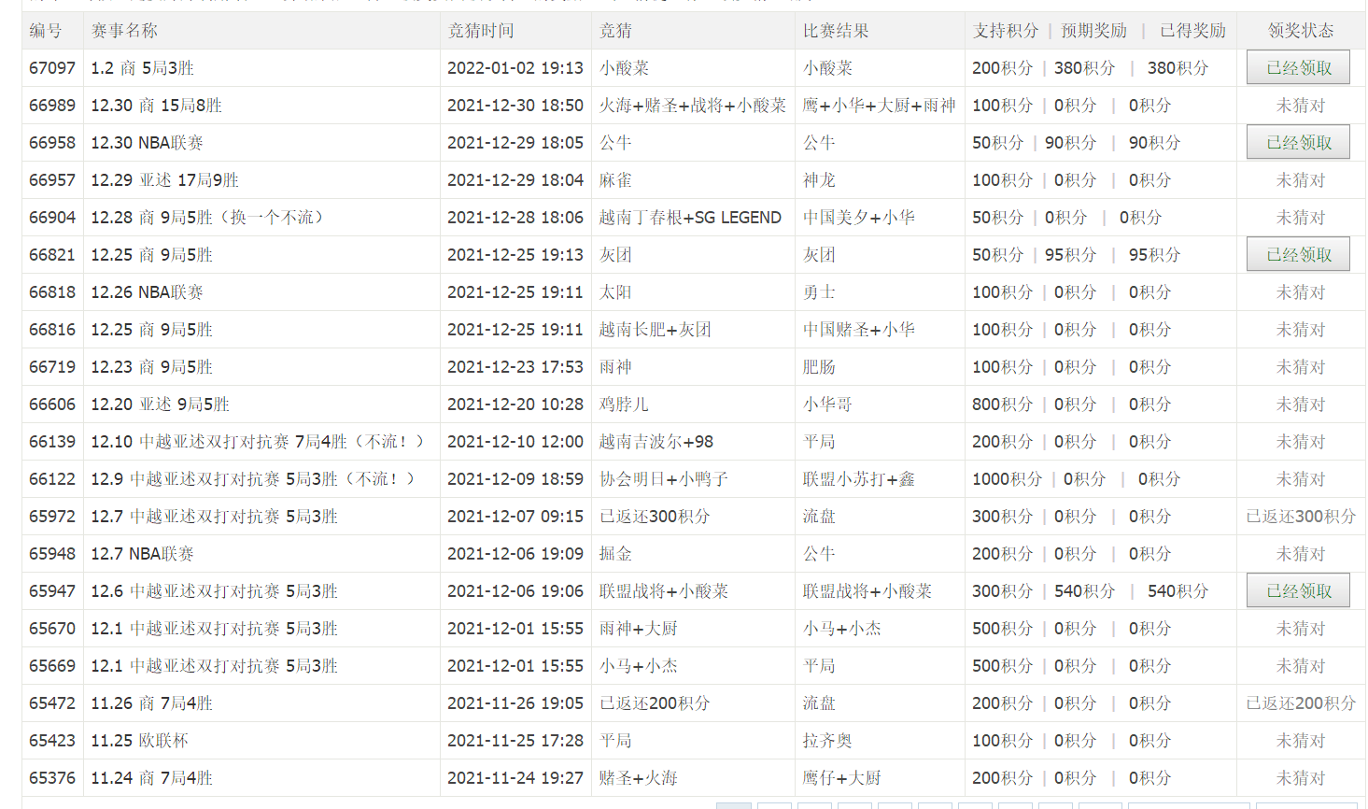
Task: Click 已返还300积分 status in row 65972
Action: click(x=1301, y=517)
